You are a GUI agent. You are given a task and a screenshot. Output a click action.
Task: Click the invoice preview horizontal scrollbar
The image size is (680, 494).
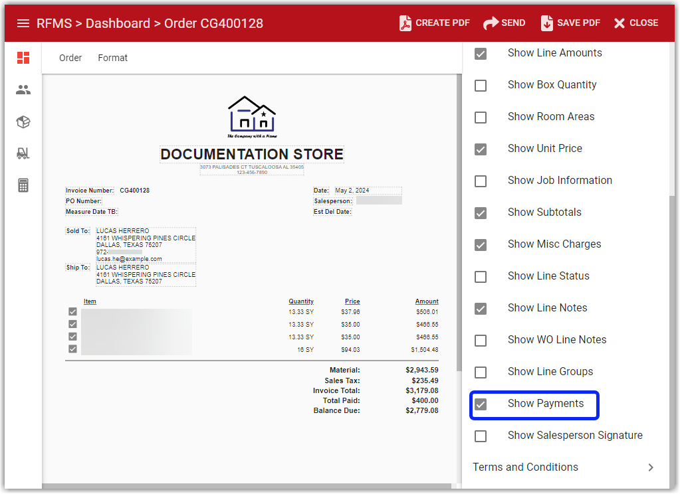click(247, 486)
